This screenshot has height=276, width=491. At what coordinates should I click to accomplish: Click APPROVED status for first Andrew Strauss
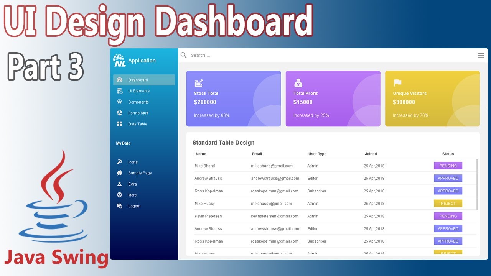pyautogui.click(x=448, y=178)
